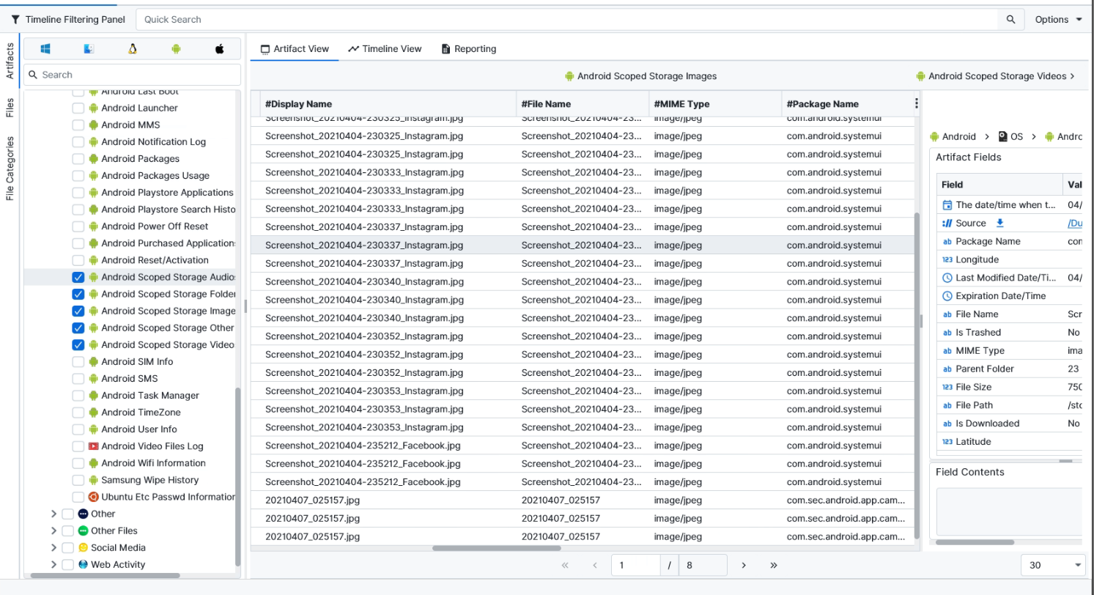The image size is (1094, 595).
Task: Open the column options kebab menu
Action: point(916,103)
